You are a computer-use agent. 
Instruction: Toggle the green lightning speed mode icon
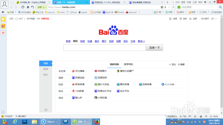[x=165, y=7]
